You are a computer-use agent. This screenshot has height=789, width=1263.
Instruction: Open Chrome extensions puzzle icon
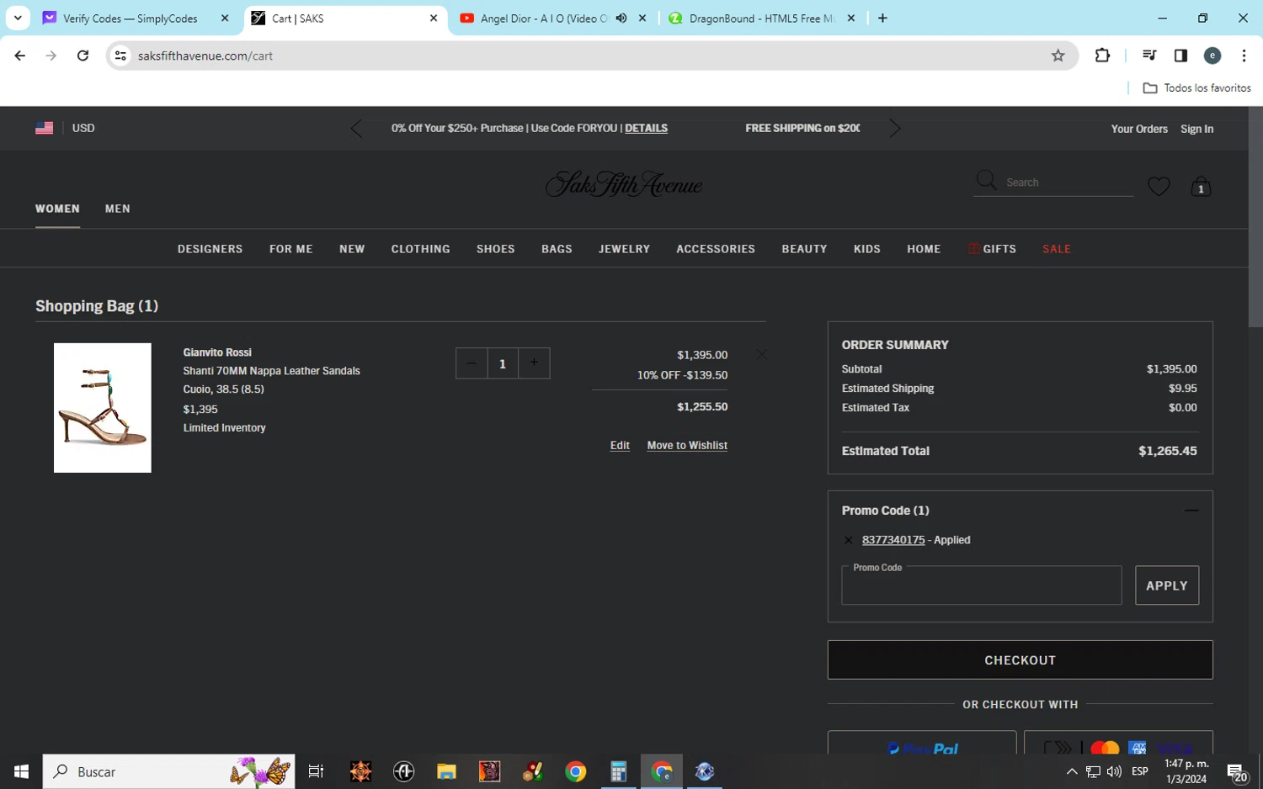1102,56
